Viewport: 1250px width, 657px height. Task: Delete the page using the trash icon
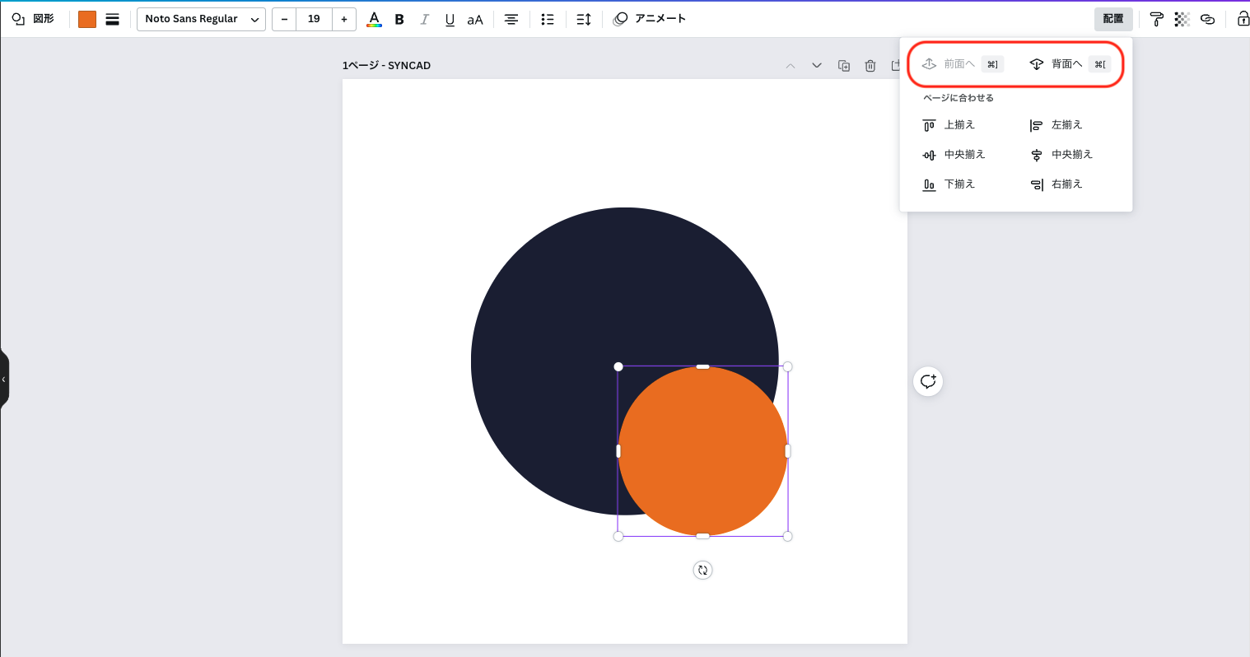870,65
